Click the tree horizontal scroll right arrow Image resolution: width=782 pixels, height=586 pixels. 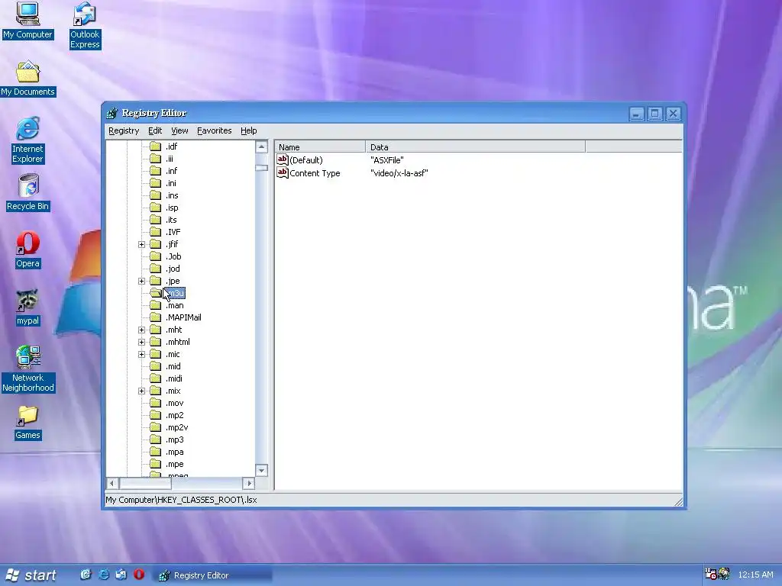point(249,483)
